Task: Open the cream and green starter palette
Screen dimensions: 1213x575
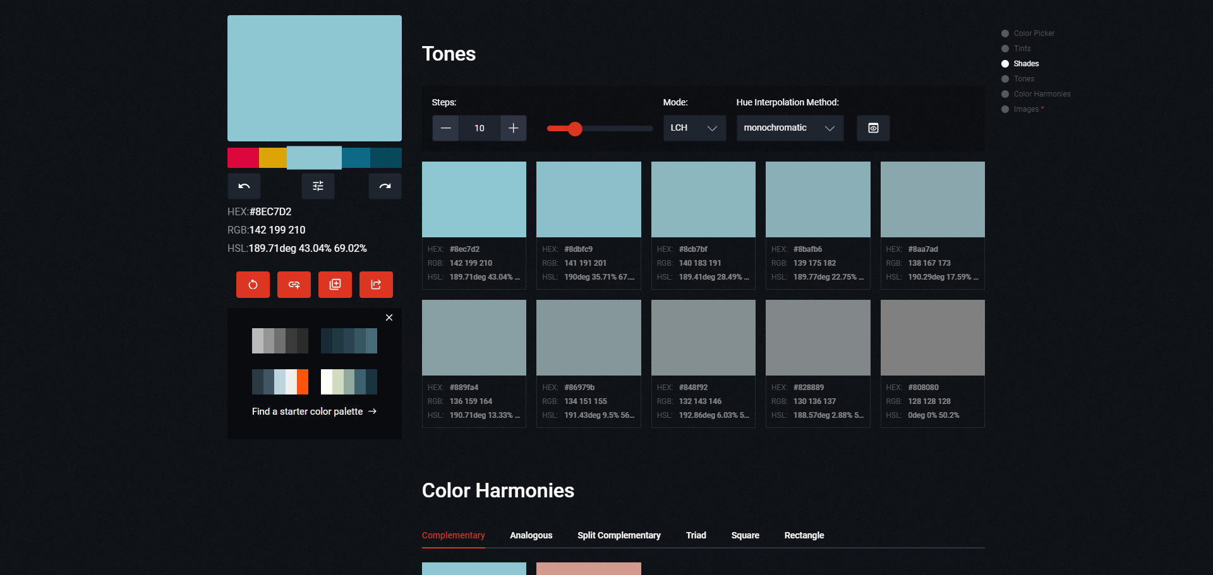Action: pos(349,382)
